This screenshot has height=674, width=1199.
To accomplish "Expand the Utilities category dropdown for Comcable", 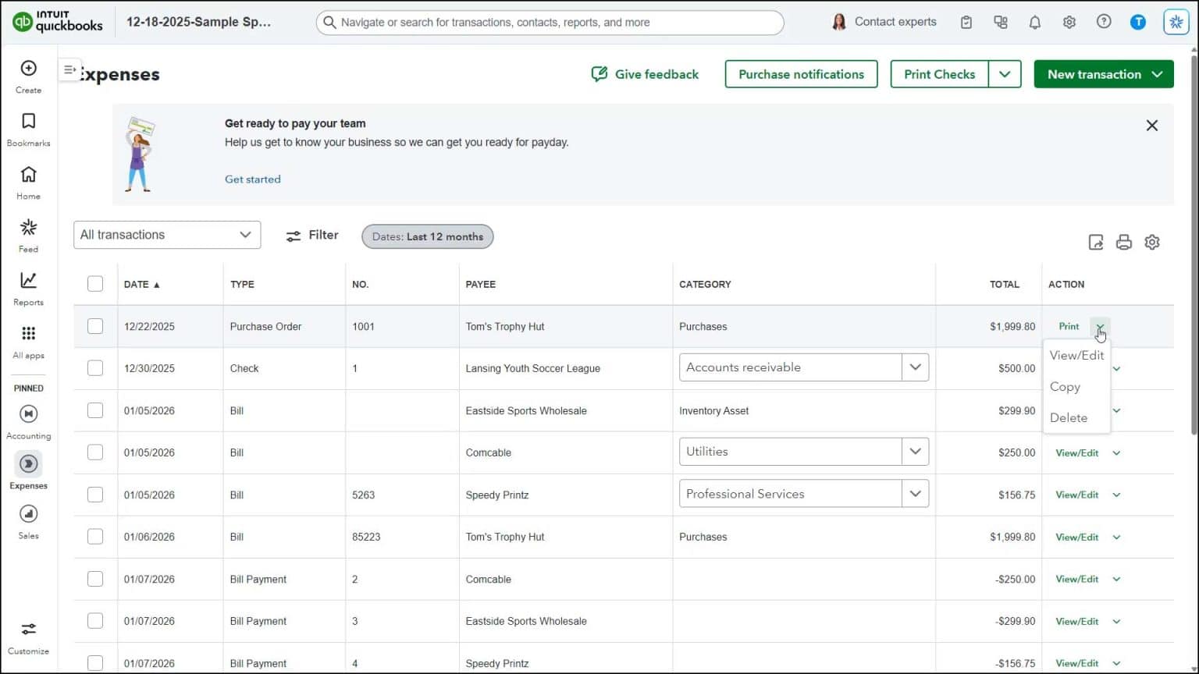I will [915, 451].
